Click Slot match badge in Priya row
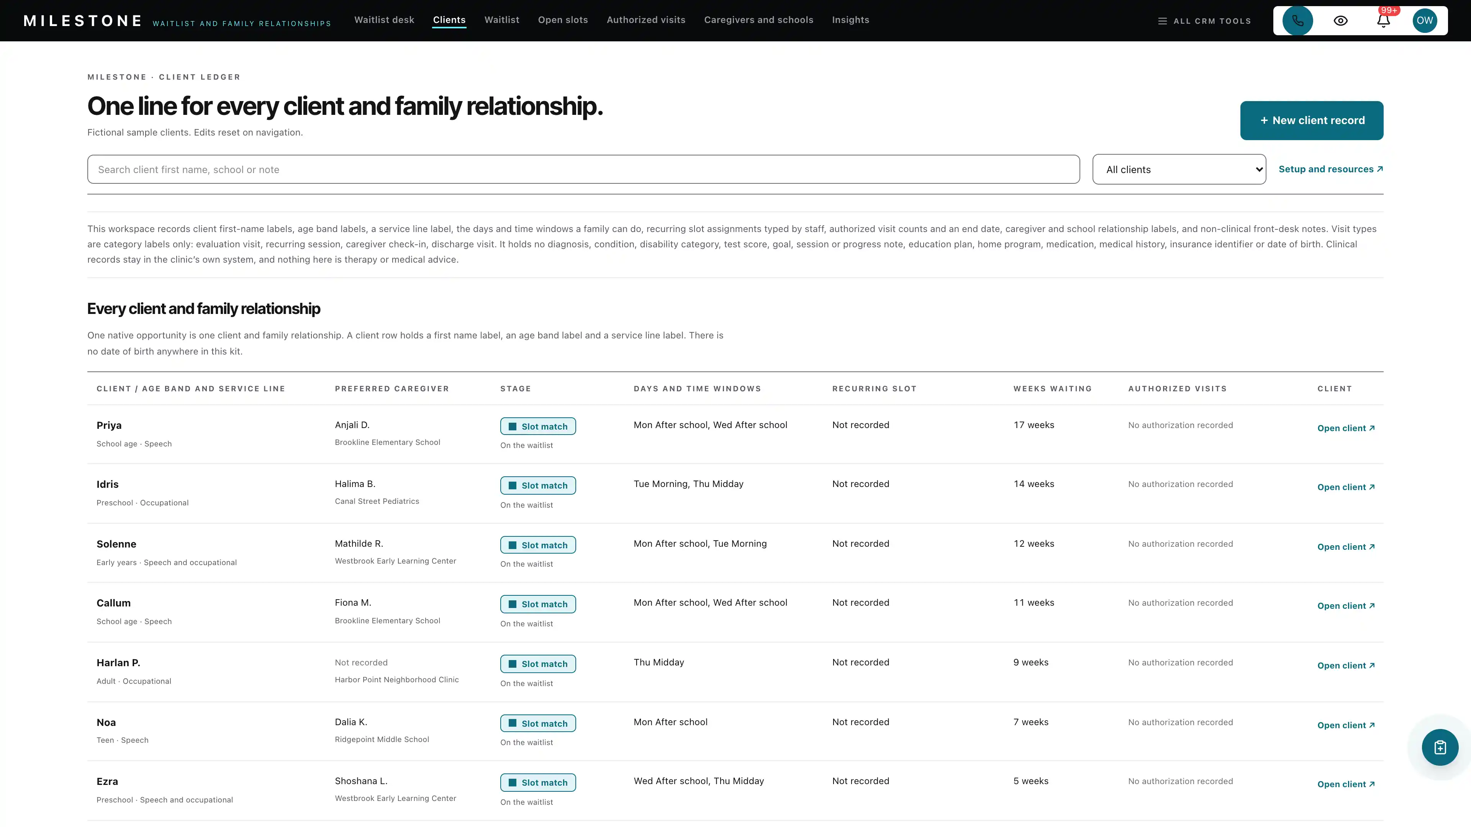This screenshot has height=827, width=1471. pos(538,427)
